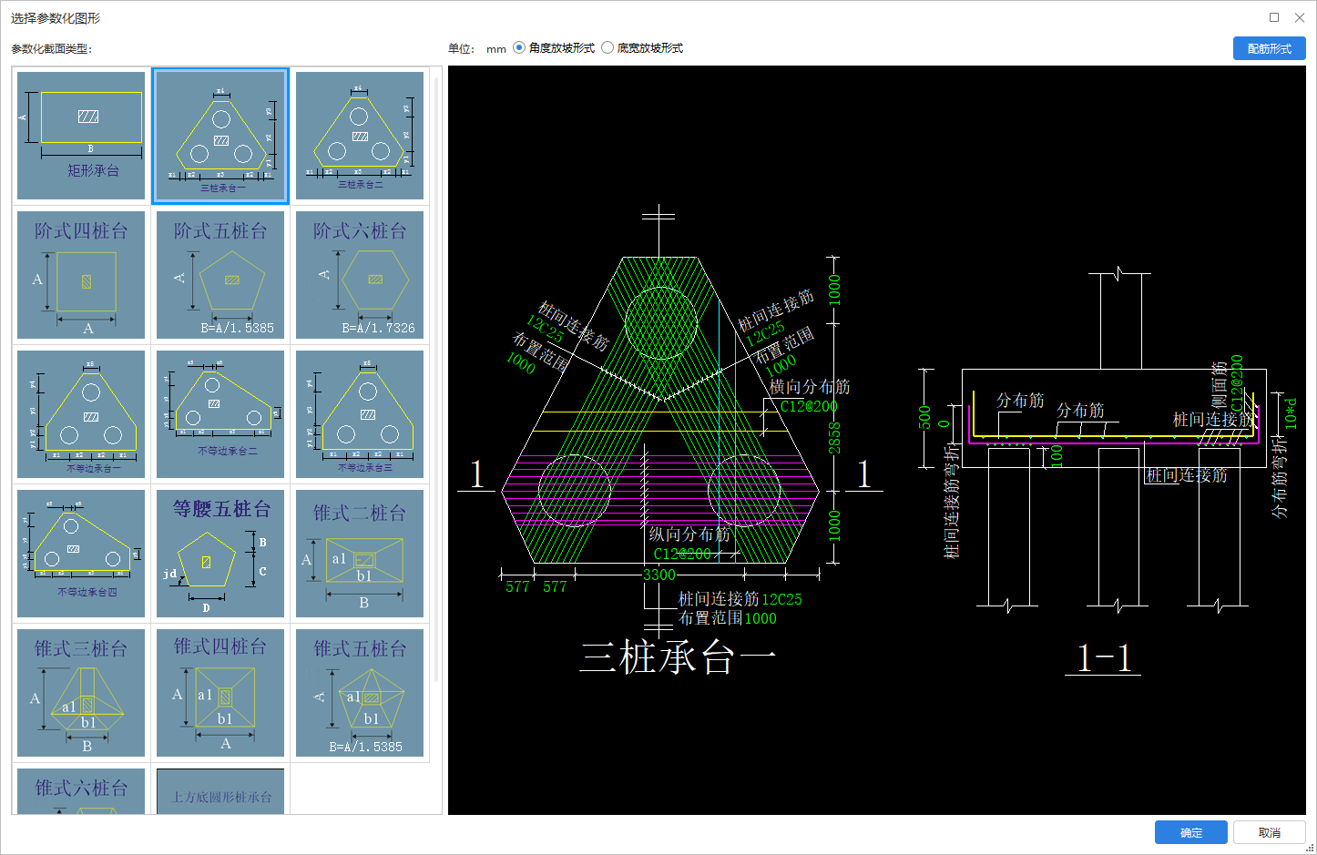The image size is (1317, 855).
Task: Pick the 不等边承台四 thumbnail
Action: [81, 554]
